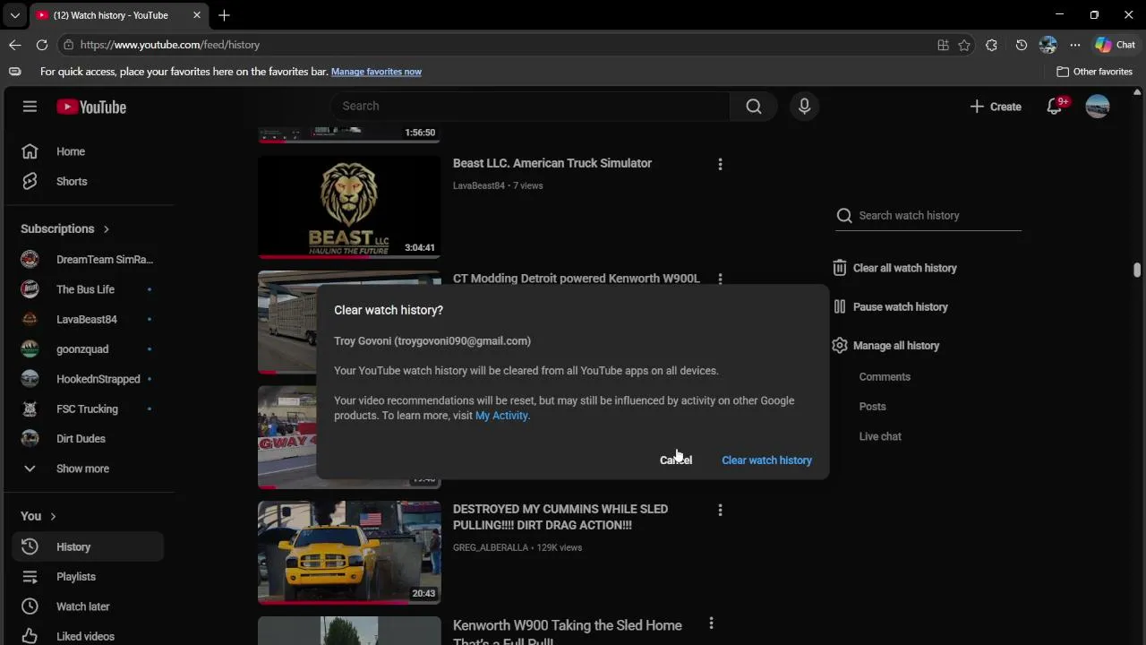Screen dimensions: 1146x645
Task: Click Clear all watch history
Action: click(x=894, y=268)
